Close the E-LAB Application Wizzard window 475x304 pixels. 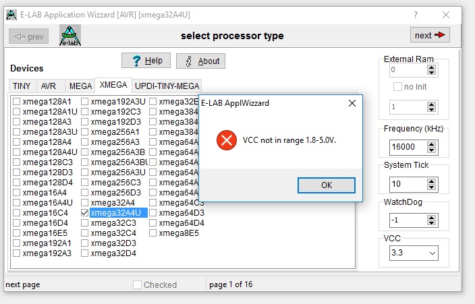[x=445, y=15]
